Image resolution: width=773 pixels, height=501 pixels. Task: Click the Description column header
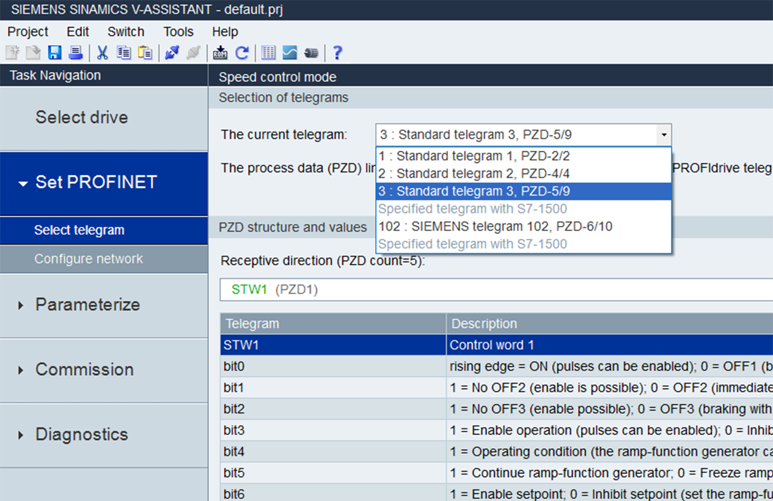click(x=610, y=324)
